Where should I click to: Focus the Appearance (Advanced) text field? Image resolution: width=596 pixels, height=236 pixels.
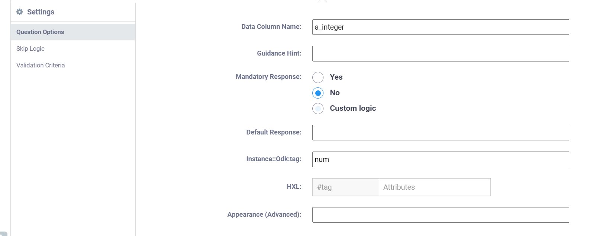pyautogui.click(x=441, y=215)
